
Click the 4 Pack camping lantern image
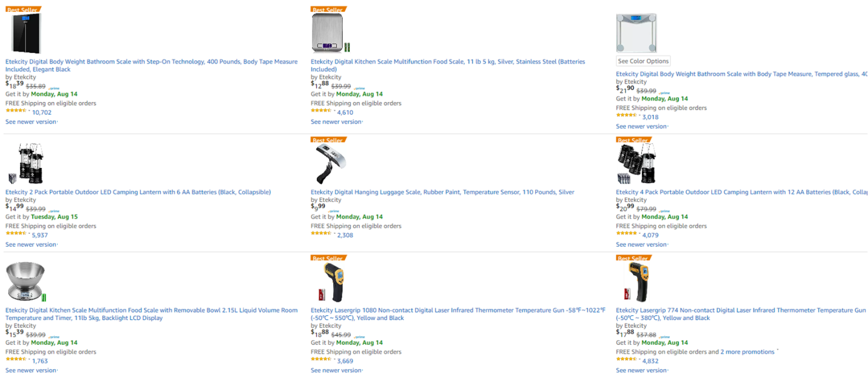coord(636,163)
